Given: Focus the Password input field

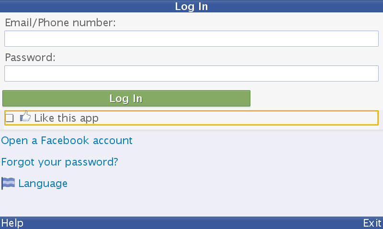Looking at the screenshot, I should 191,73.
